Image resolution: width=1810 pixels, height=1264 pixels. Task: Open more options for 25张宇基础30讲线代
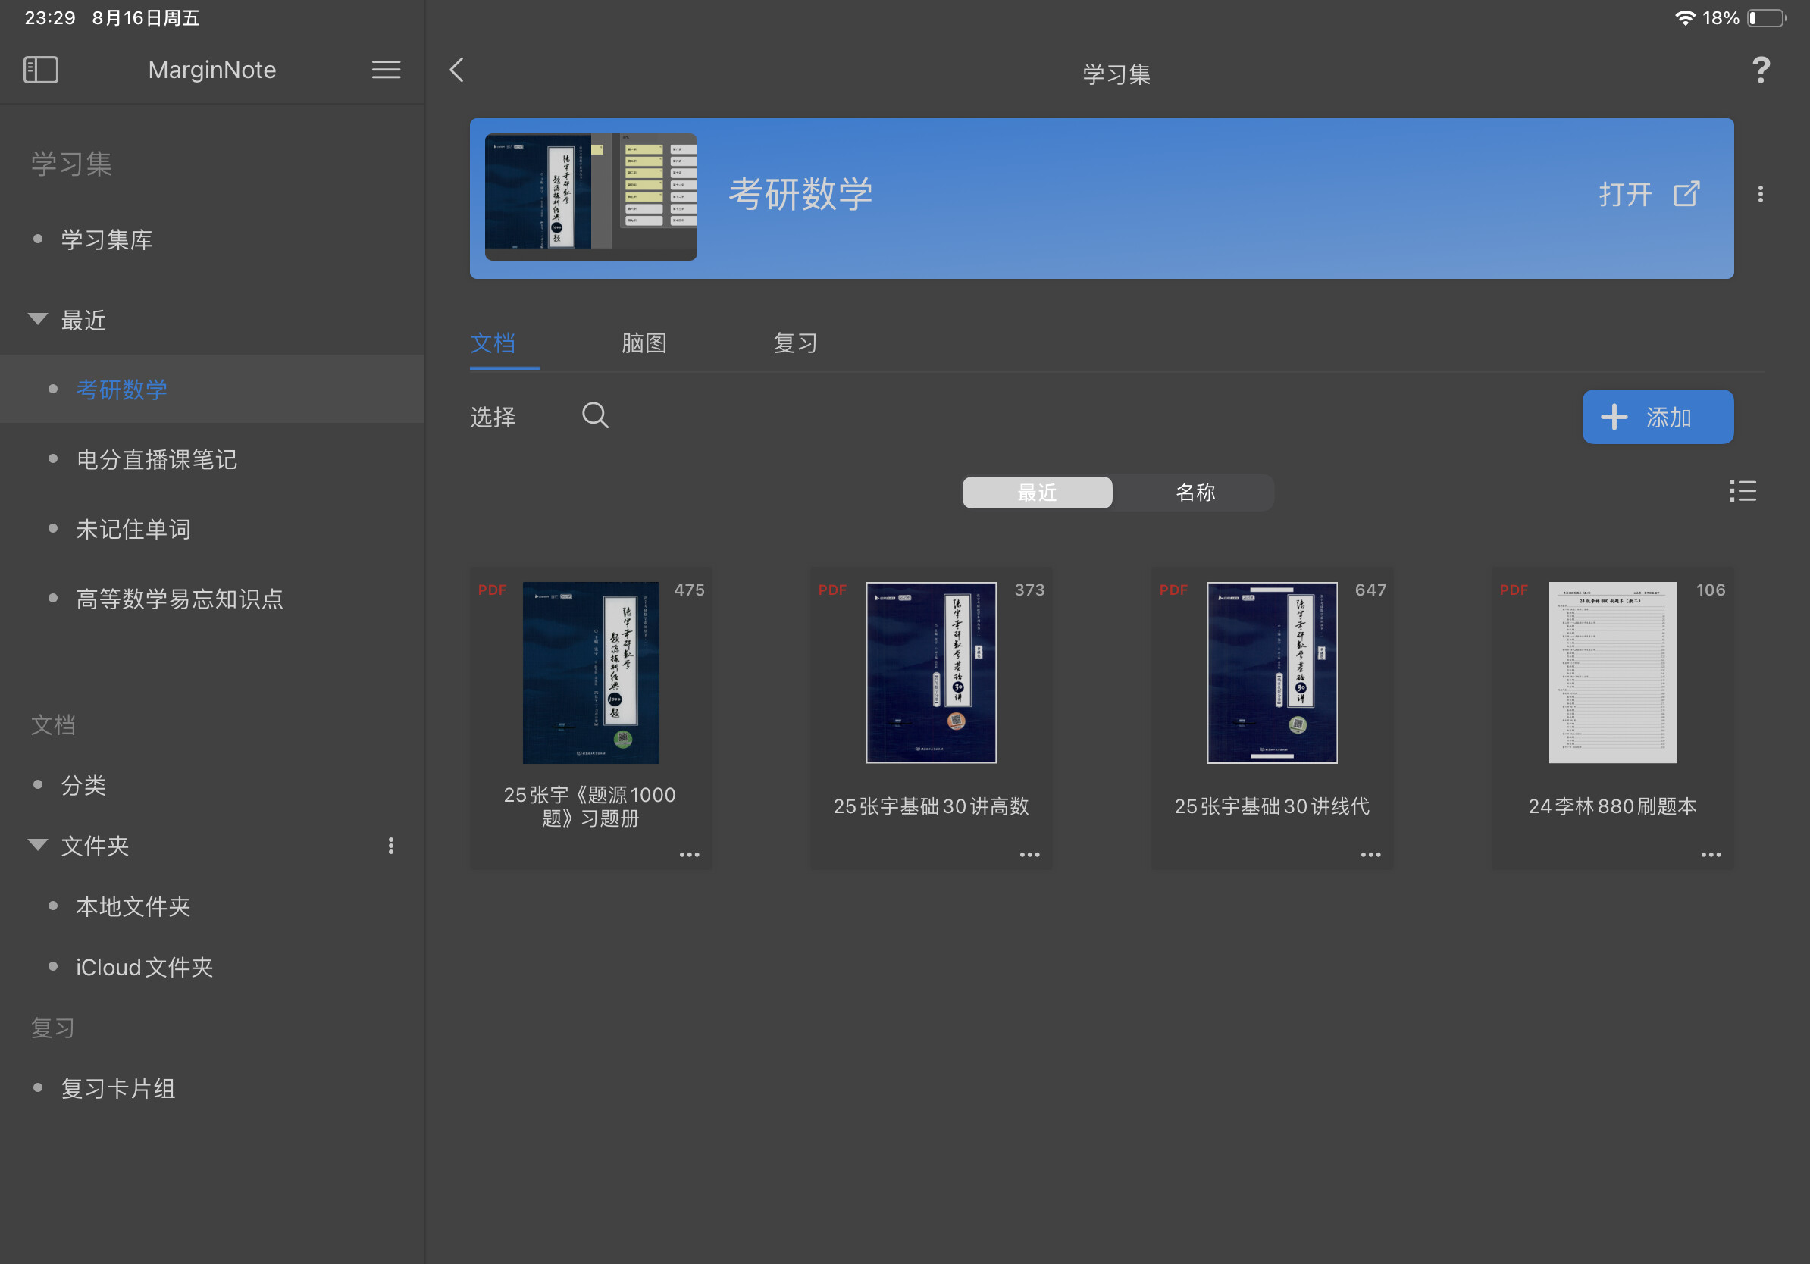click(x=1370, y=854)
